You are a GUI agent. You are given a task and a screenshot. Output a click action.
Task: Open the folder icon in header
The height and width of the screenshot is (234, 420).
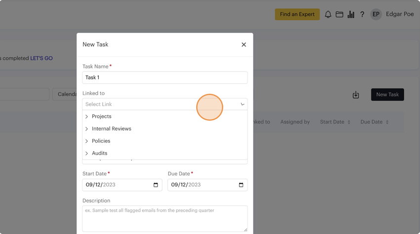(339, 14)
